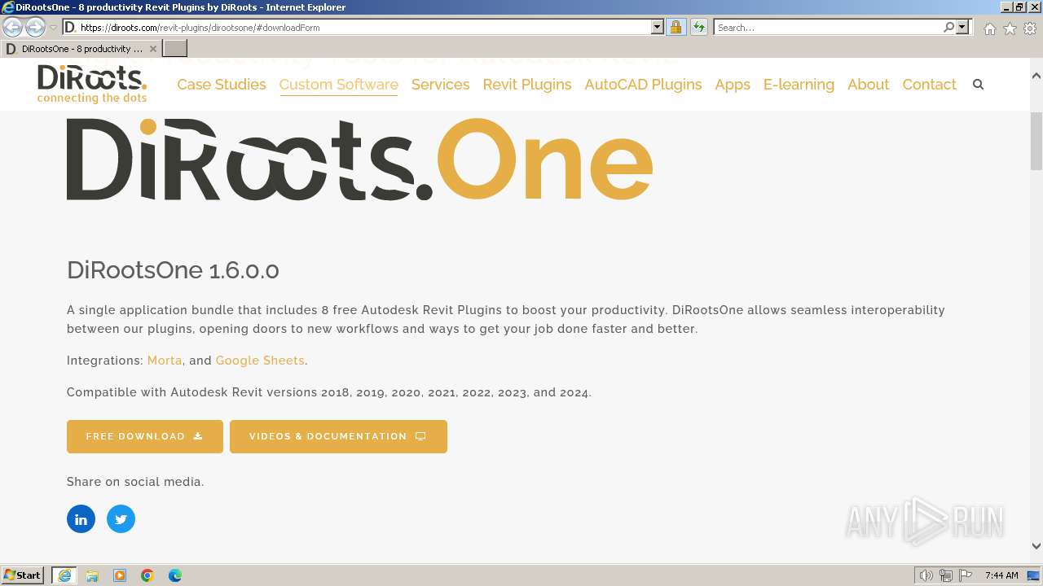This screenshot has width=1043, height=586.
Task: Click the VIDEOS & DOCUMENTATION button
Action: click(338, 436)
